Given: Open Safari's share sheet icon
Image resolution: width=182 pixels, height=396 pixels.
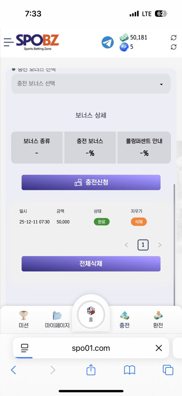Looking at the screenshot, I should pos(91,370).
